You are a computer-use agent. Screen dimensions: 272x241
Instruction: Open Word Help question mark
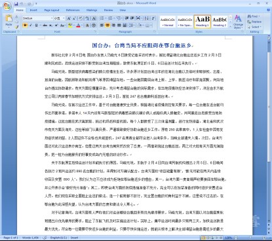click(268, 10)
